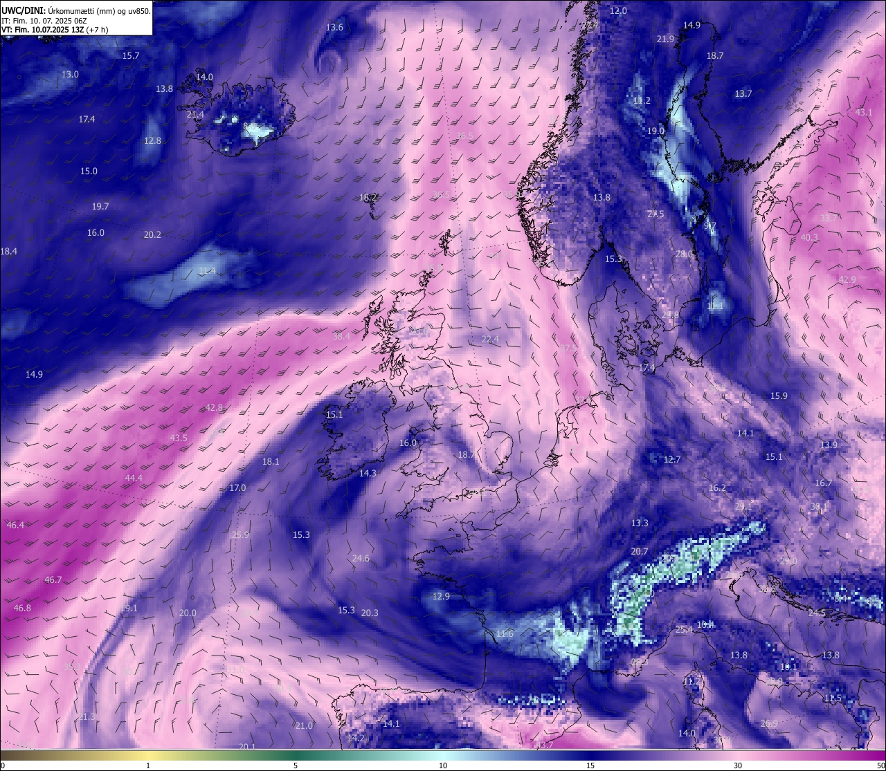The image size is (886, 771).
Task: Click the 22.4 value label
Action: click(x=490, y=339)
